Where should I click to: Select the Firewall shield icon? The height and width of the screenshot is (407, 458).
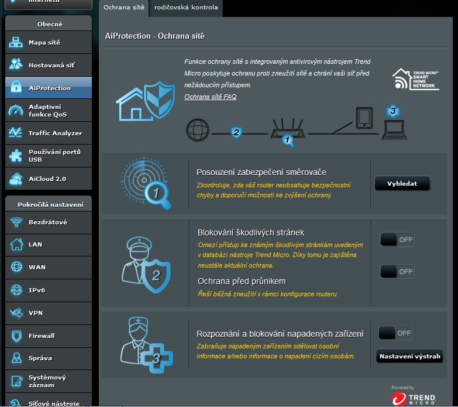pyautogui.click(x=16, y=336)
